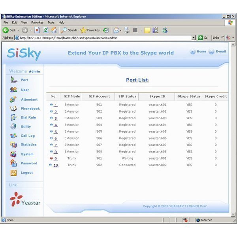Open the Forward button history dropdown
This screenshot has height=237, width=237.
pos(31,30)
